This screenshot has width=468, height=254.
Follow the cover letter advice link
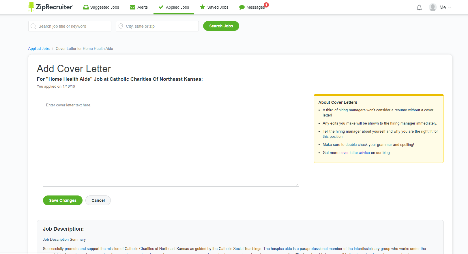click(354, 153)
